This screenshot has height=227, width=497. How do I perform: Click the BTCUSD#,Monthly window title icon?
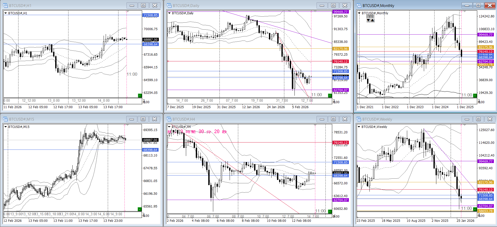click(x=359, y=5)
